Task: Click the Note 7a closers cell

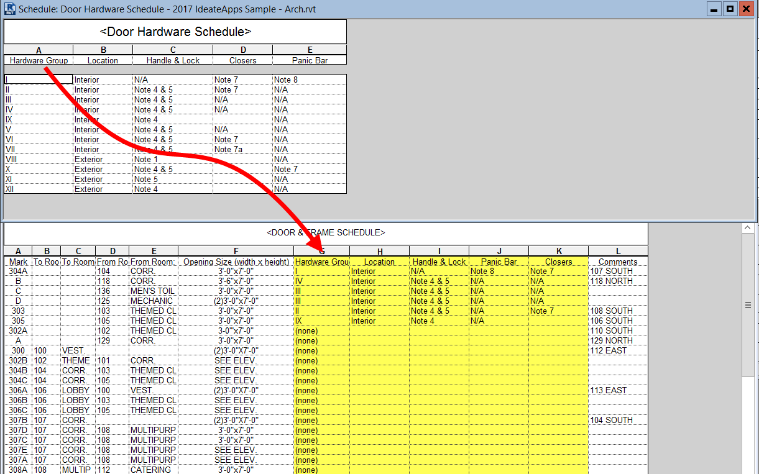Action: [x=242, y=149]
